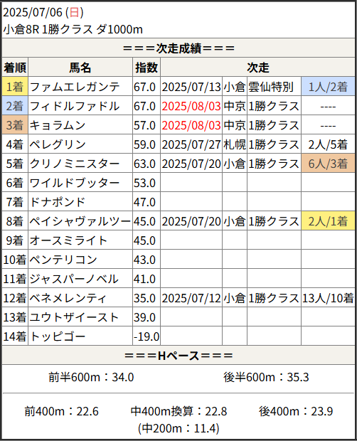Viewport: 357px width, 441px height.
Task: Click the 2025/07/27 札幌 date for ペレグリン
Action: pos(191,144)
